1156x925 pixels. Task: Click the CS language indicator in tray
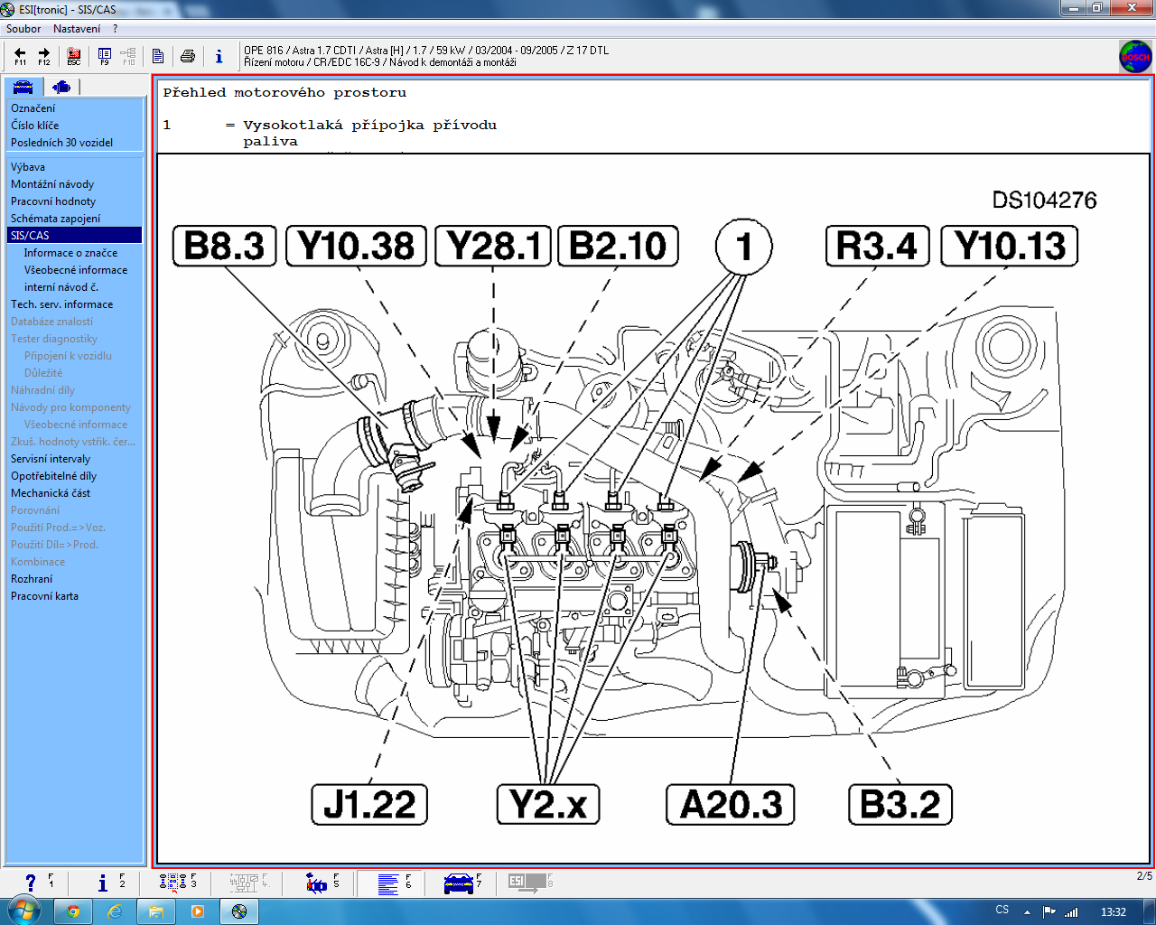pyautogui.click(x=1002, y=911)
